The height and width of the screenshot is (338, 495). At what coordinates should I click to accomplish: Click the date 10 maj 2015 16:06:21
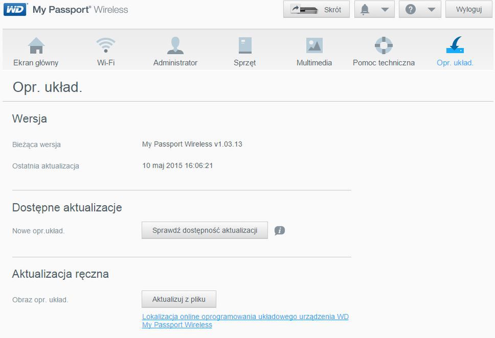click(x=177, y=165)
